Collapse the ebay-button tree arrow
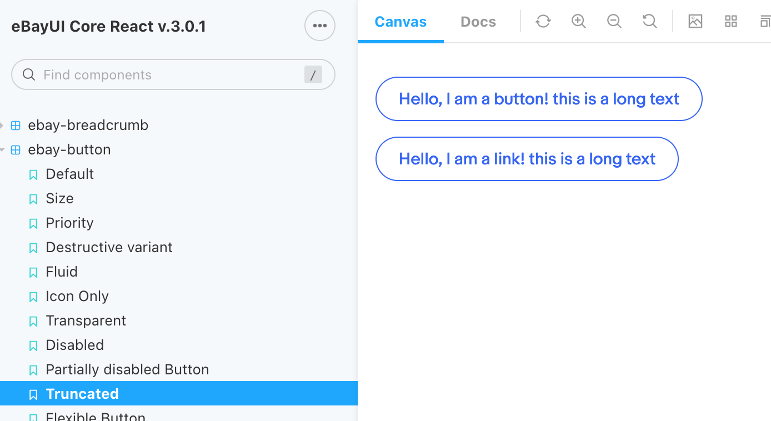The width and height of the screenshot is (771, 421). click(2, 150)
